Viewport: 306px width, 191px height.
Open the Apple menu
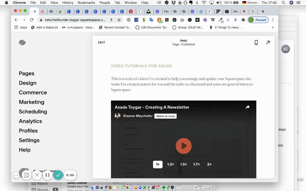pyautogui.click(x=6, y=3)
